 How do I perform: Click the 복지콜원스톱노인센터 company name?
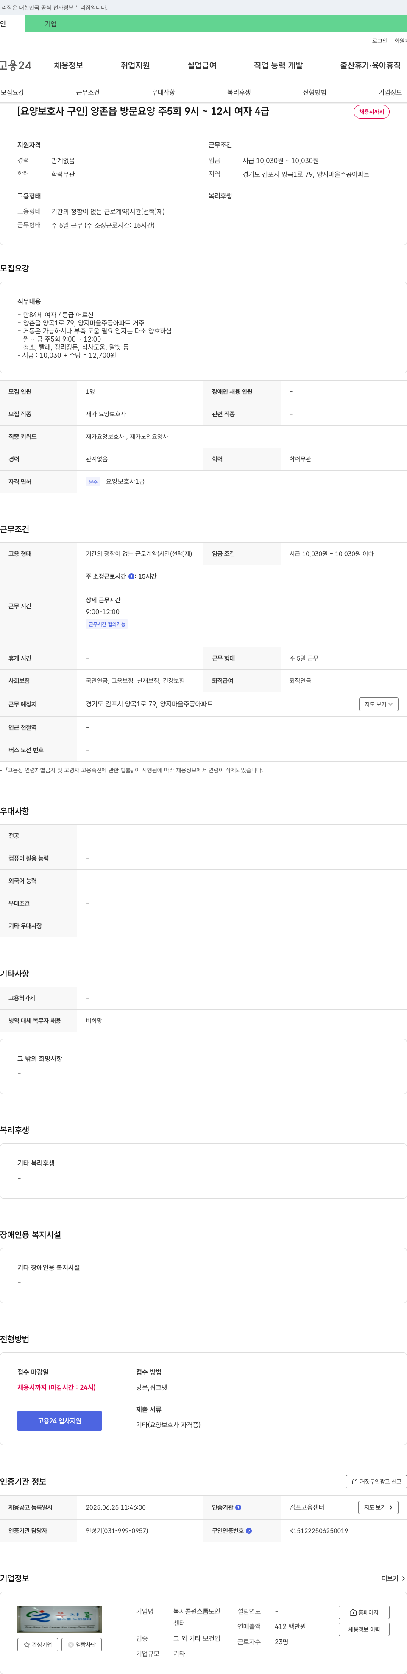pos(197,1618)
